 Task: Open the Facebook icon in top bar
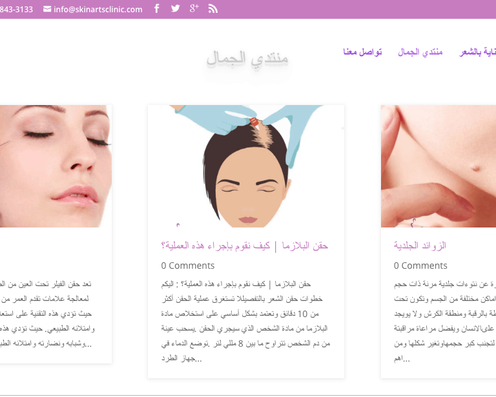click(156, 8)
